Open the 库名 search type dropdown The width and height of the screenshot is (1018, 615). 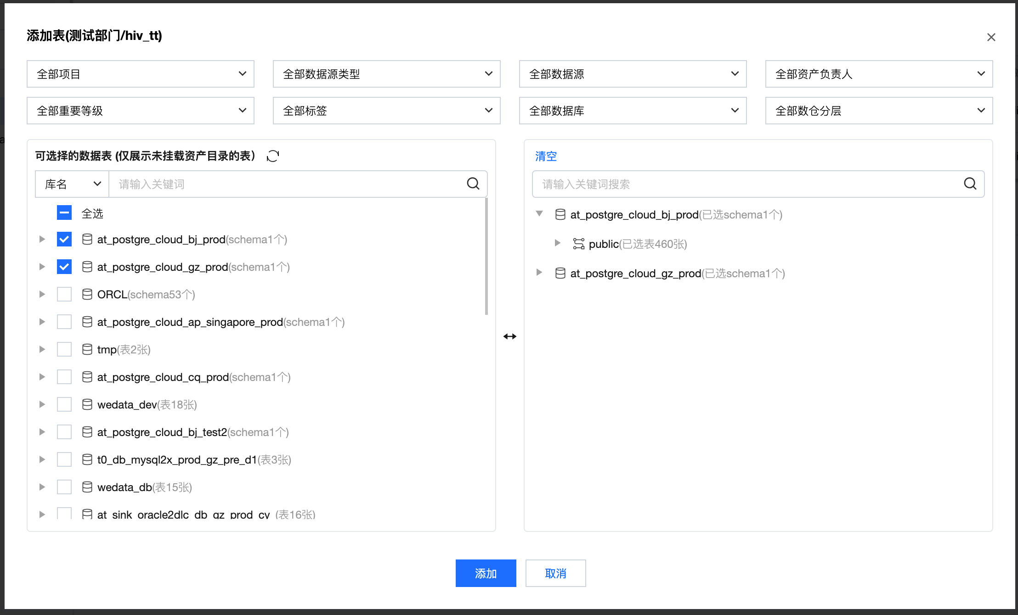pyautogui.click(x=72, y=184)
